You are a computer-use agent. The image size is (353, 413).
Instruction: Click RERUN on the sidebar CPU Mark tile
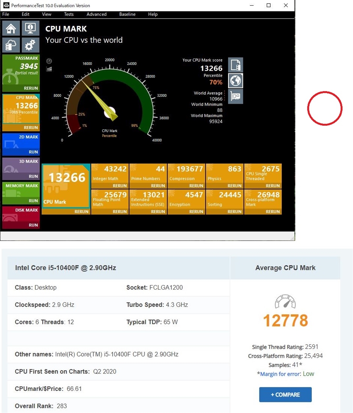pos(31,127)
